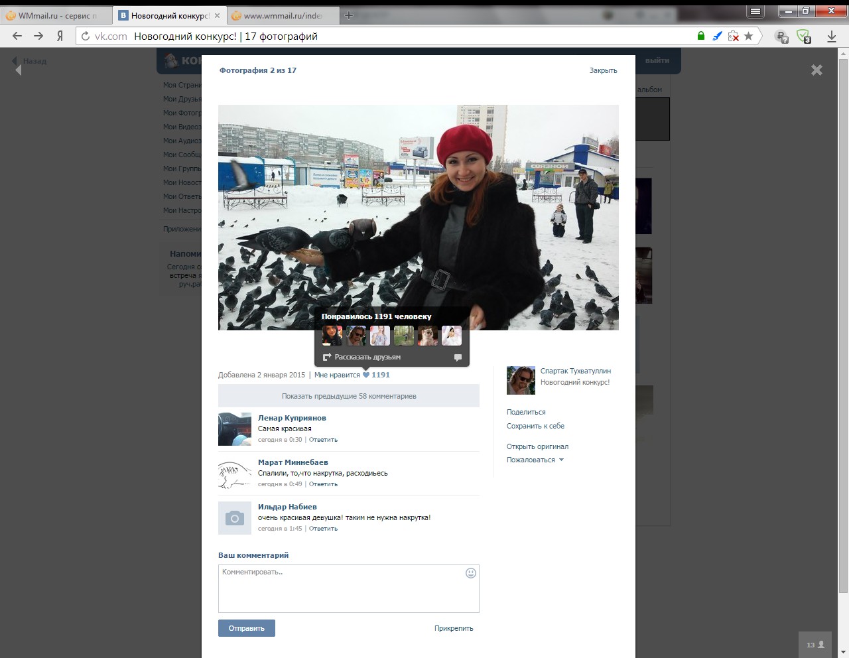
Task: Click Спартак Тухватуллин's avatar
Action: [521, 380]
